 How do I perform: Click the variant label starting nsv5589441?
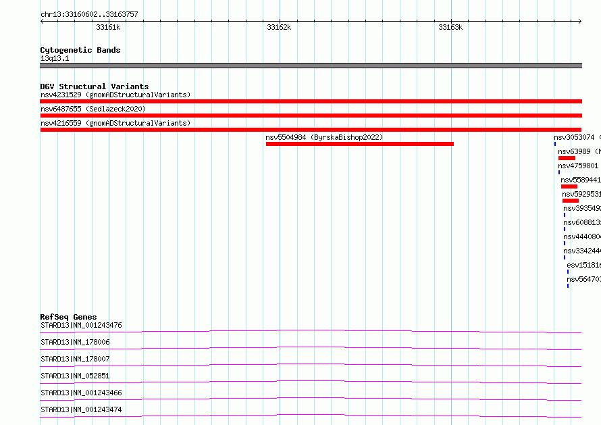click(x=581, y=180)
